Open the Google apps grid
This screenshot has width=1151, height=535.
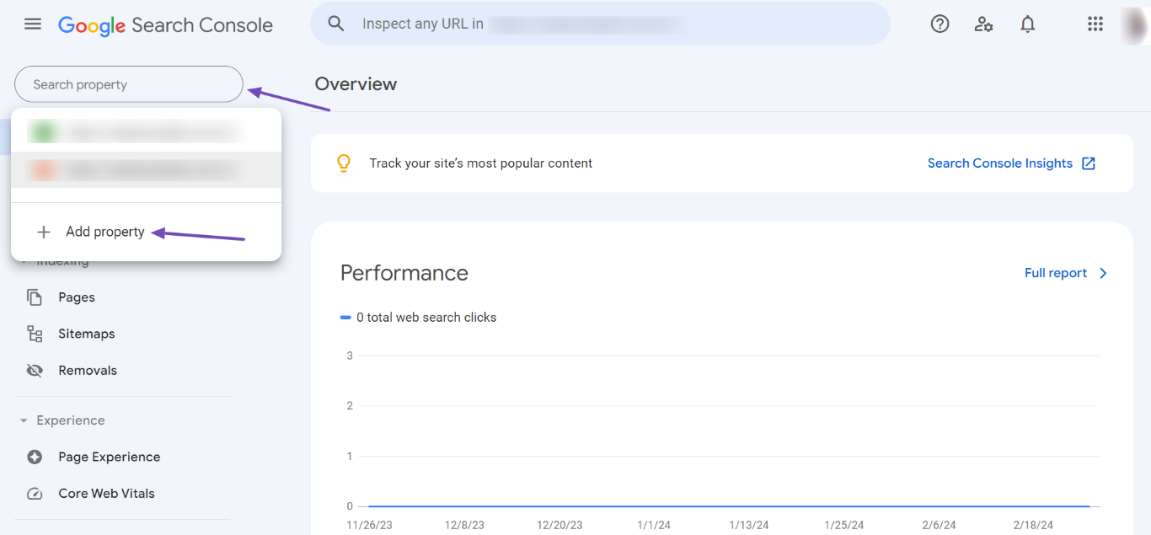(x=1095, y=24)
